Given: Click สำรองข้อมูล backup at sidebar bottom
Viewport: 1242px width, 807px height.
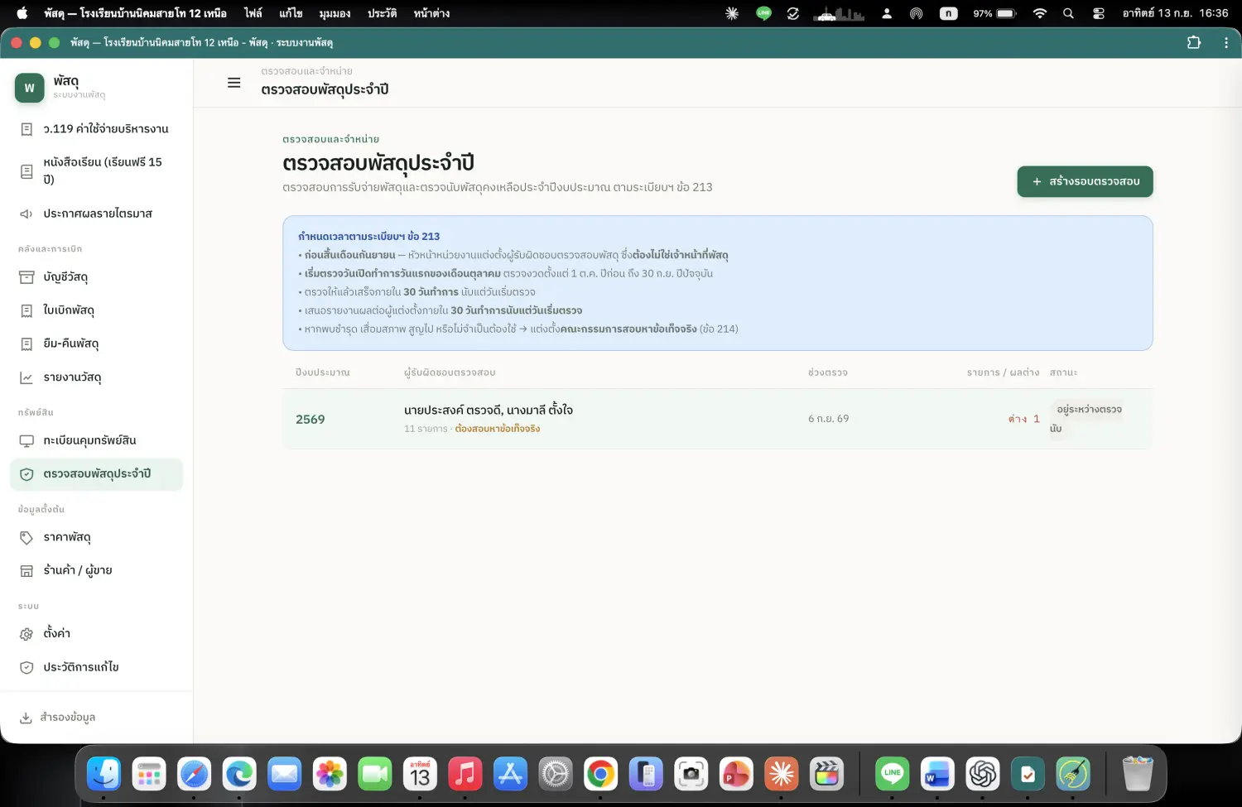Looking at the screenshot, I should point(96,718).
